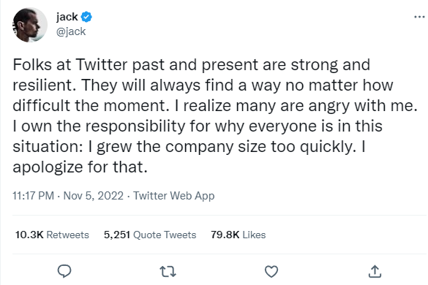Click the Reply speech bubble icon
Viewport: 428px width, 285px height.
click(64, 271)
